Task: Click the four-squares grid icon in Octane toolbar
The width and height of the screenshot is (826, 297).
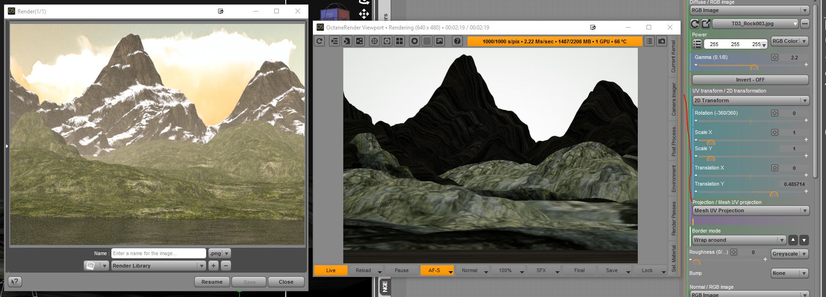Action: (x=399, y=41)
